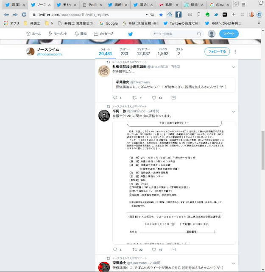Send depon2010 tweet via direct message
This screenshot has width=265, height=272.
pos(173,98)
